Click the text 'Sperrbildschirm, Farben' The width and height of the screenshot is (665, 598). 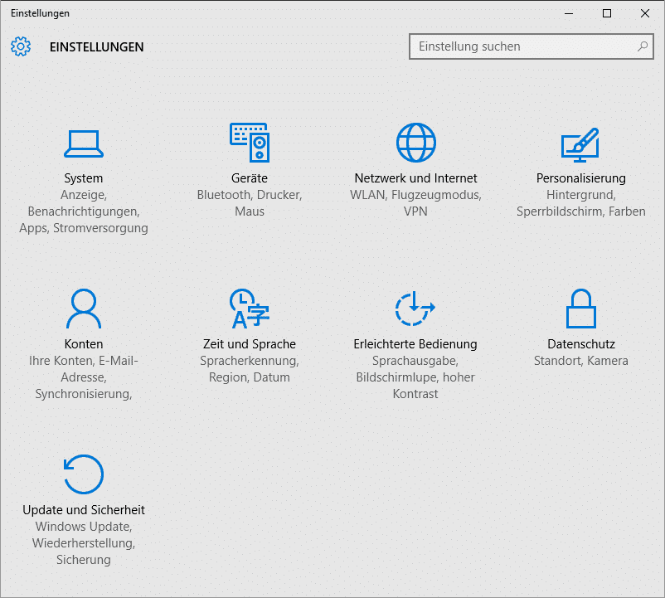point(581,211)
